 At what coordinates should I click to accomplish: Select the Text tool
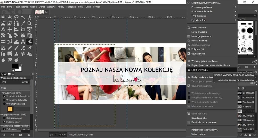[23, 42]
